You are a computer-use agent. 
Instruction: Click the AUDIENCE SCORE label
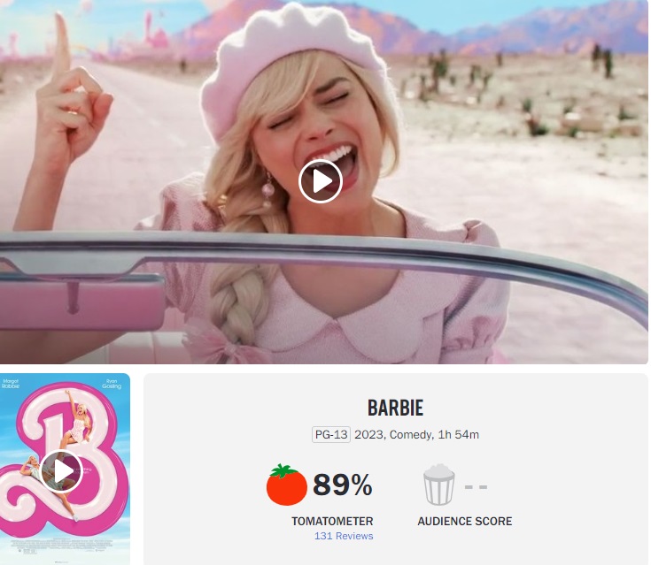465,521
